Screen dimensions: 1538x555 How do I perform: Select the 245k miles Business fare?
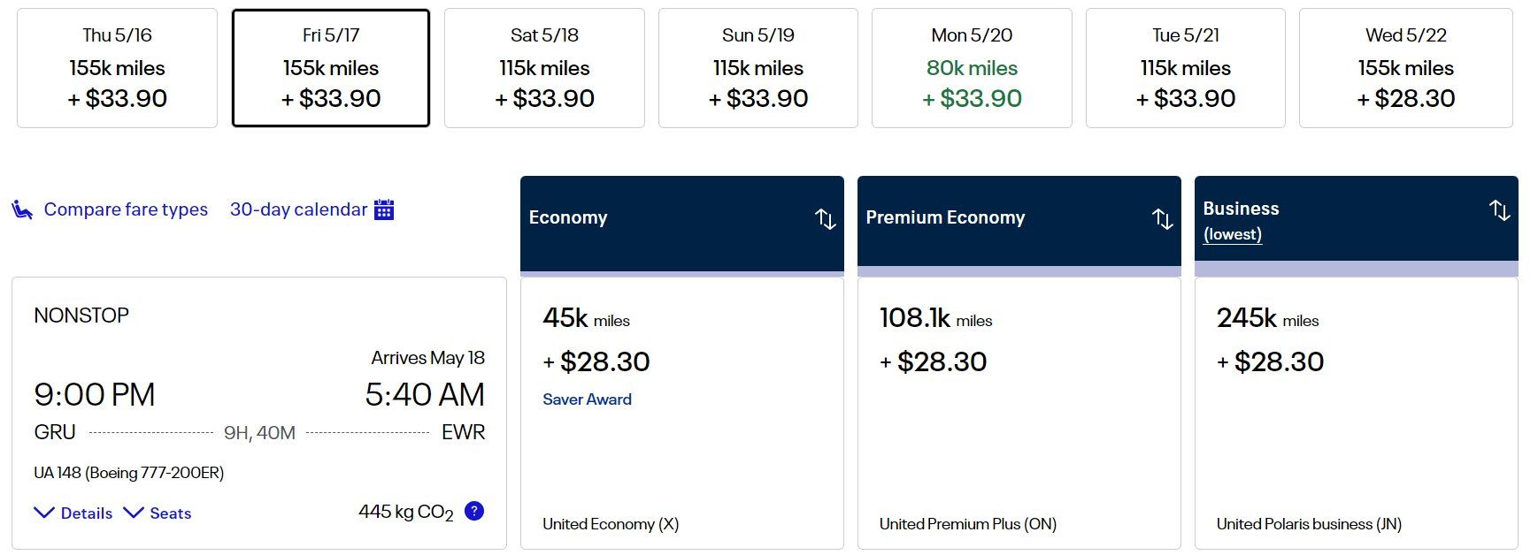pyautogui.click(x=1357, y=413)
